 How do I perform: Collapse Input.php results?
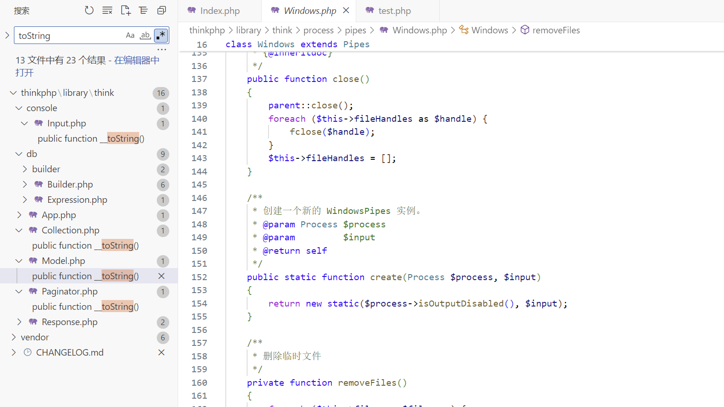click(24, 123)
